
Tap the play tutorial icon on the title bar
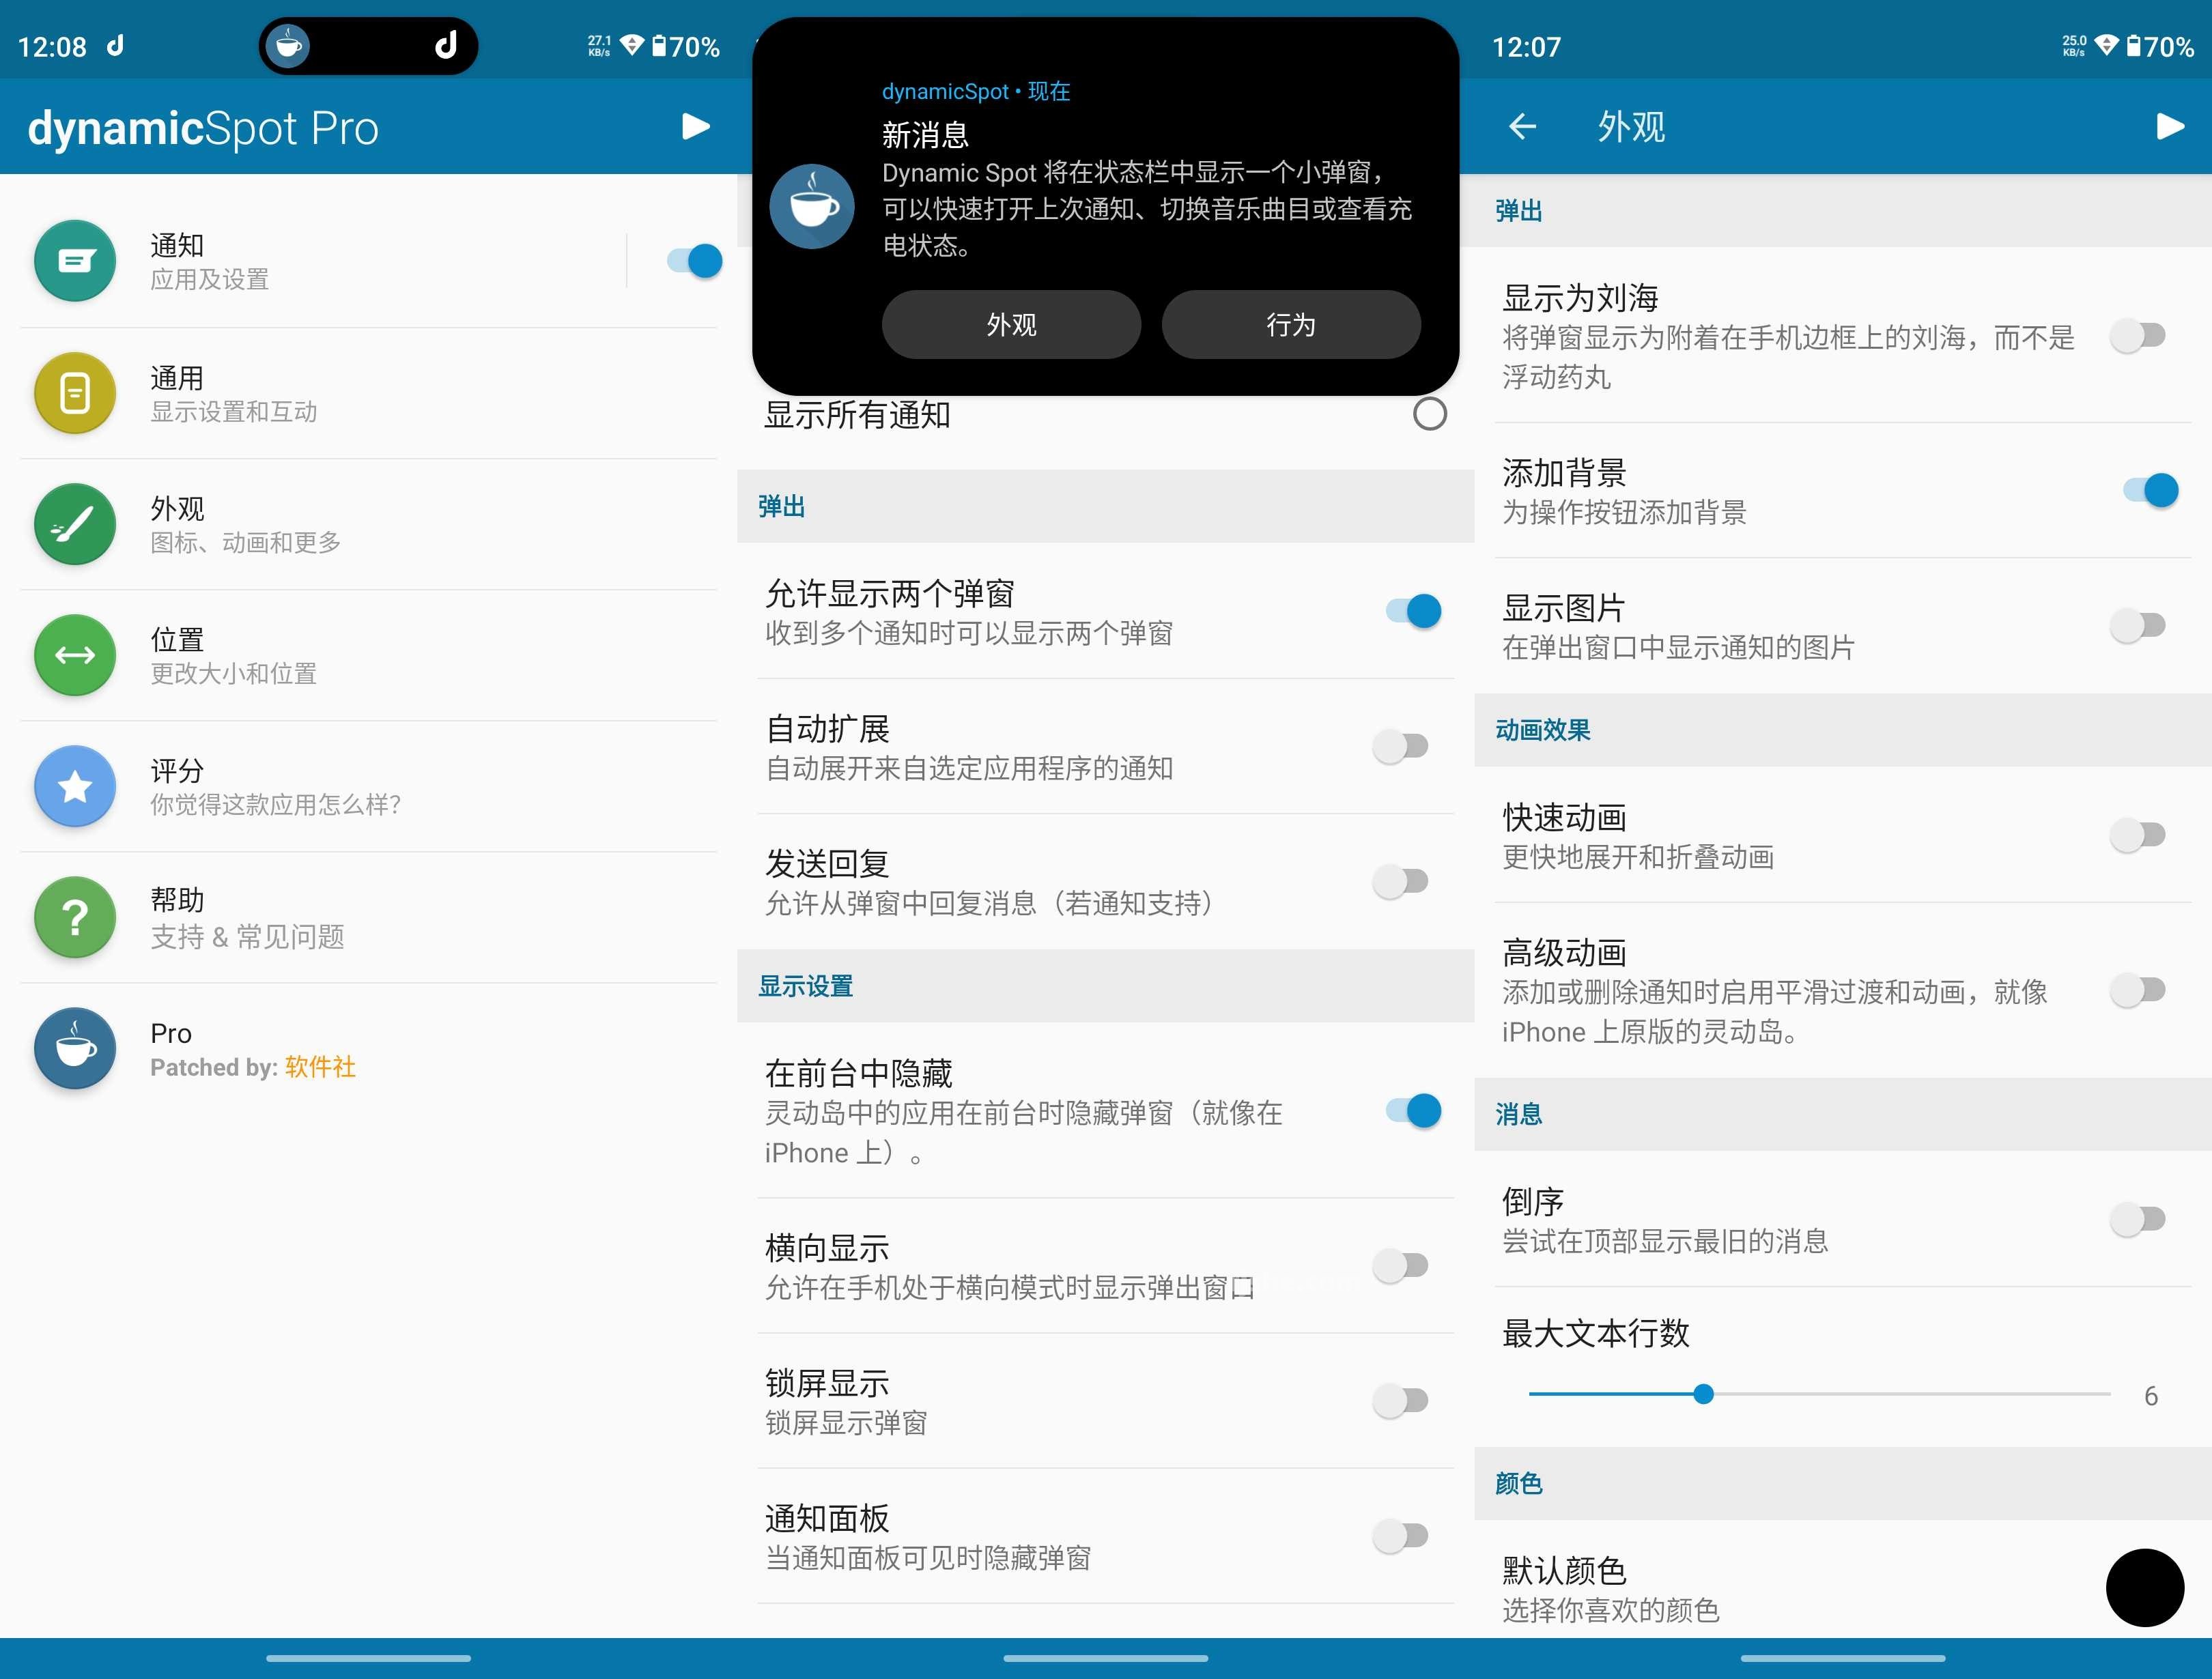pos(696,126)
